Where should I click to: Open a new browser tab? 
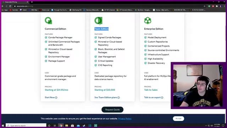click(32, 2)
